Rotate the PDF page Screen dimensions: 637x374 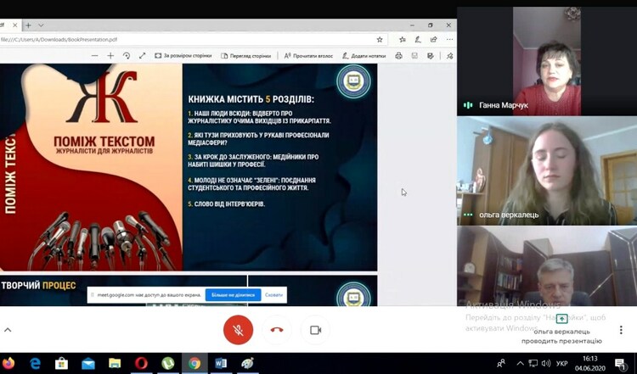click(127, 55)
